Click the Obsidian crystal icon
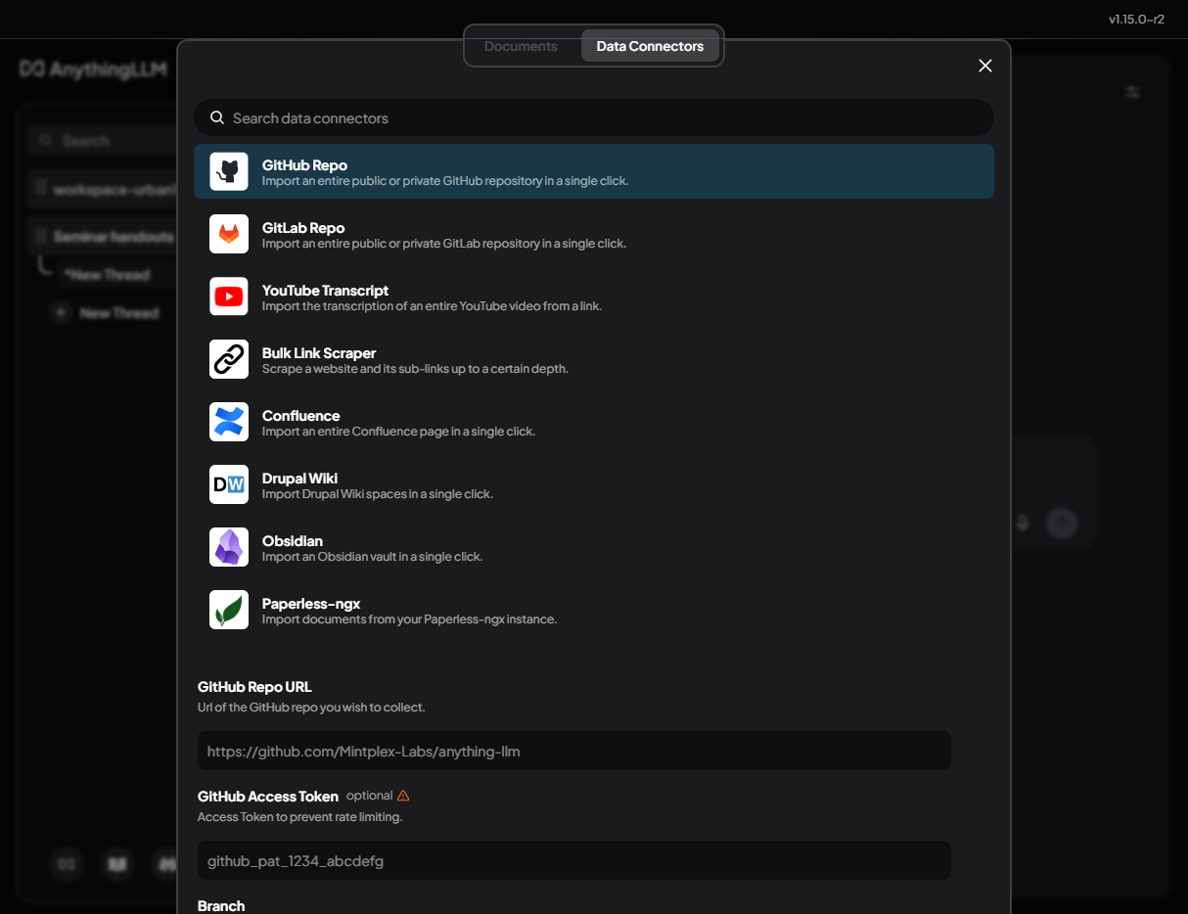The image size is (1188, 914). (229, 547)
